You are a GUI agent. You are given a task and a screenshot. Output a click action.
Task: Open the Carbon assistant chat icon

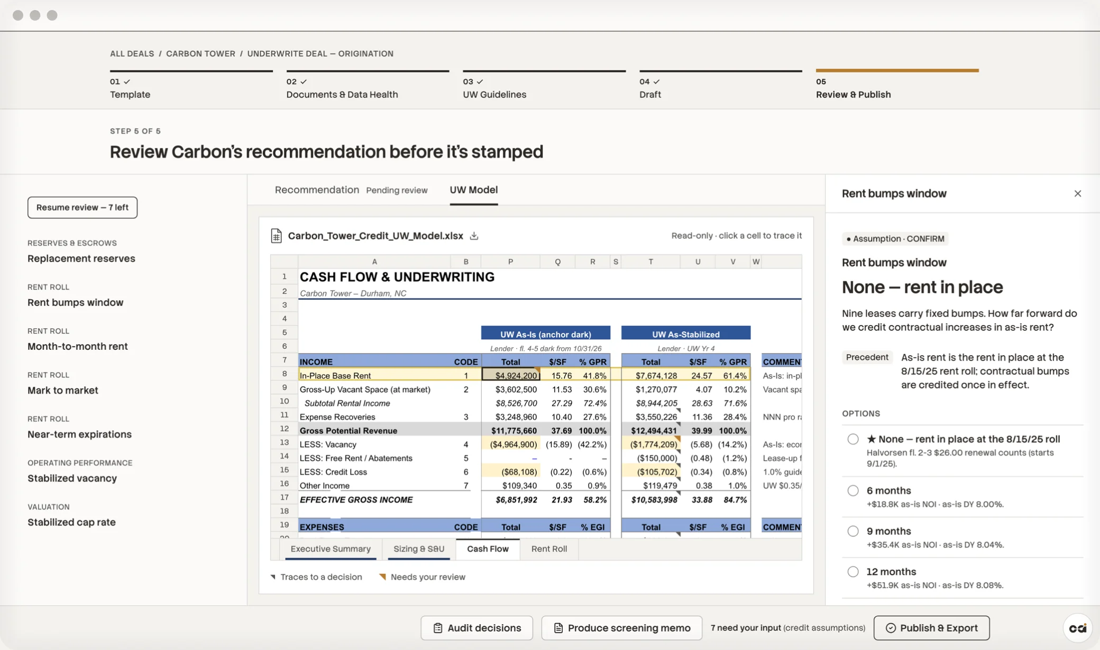coord(1077,628)
